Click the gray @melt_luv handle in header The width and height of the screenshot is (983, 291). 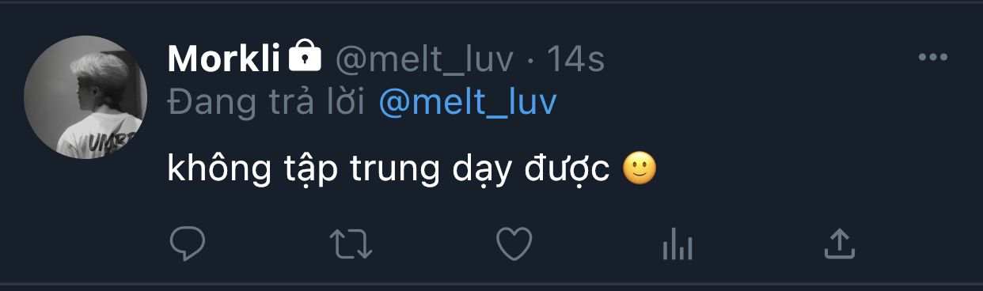(425, 59)
